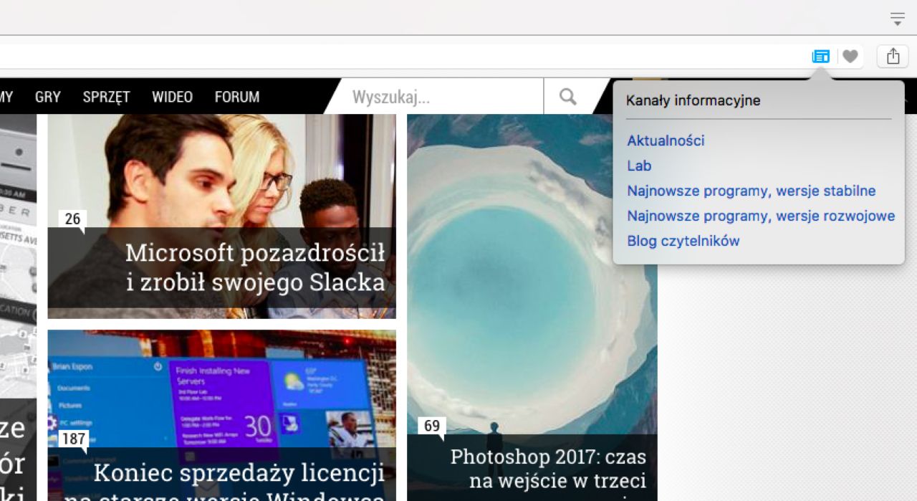Open 'Najnowsze programy, wersje stabilne' feed
The width and height of the screenshot is (917, 501).
pos(752,191)
